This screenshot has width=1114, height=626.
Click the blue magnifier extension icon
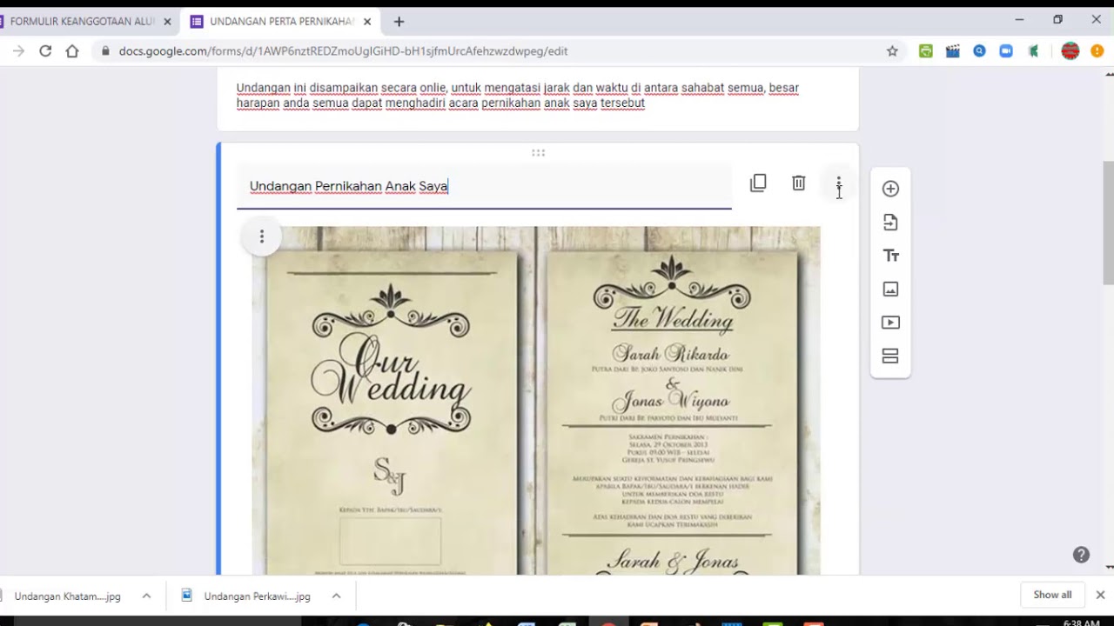(x=979, y=51)
